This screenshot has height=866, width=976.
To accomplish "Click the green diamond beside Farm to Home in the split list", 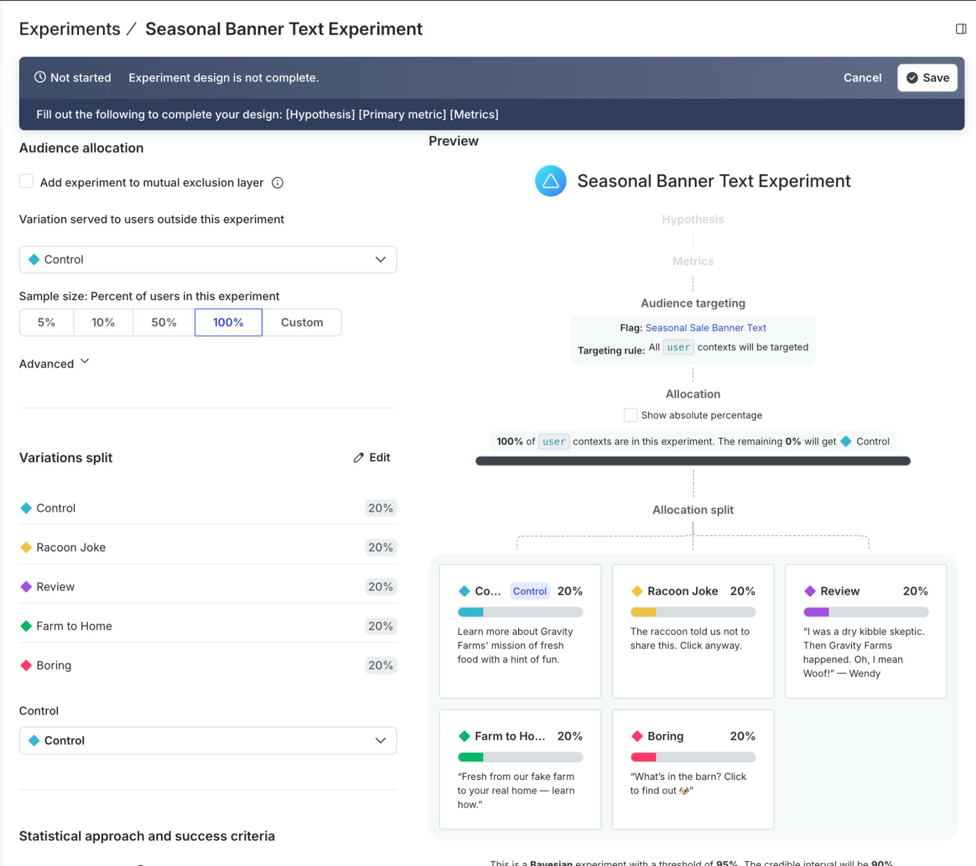I will coord(26,626).
